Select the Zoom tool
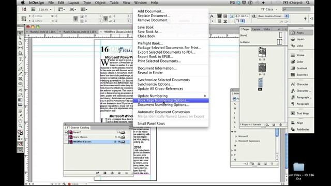Image resolution: width=331 pixels, height=186 pixels. 20,126
